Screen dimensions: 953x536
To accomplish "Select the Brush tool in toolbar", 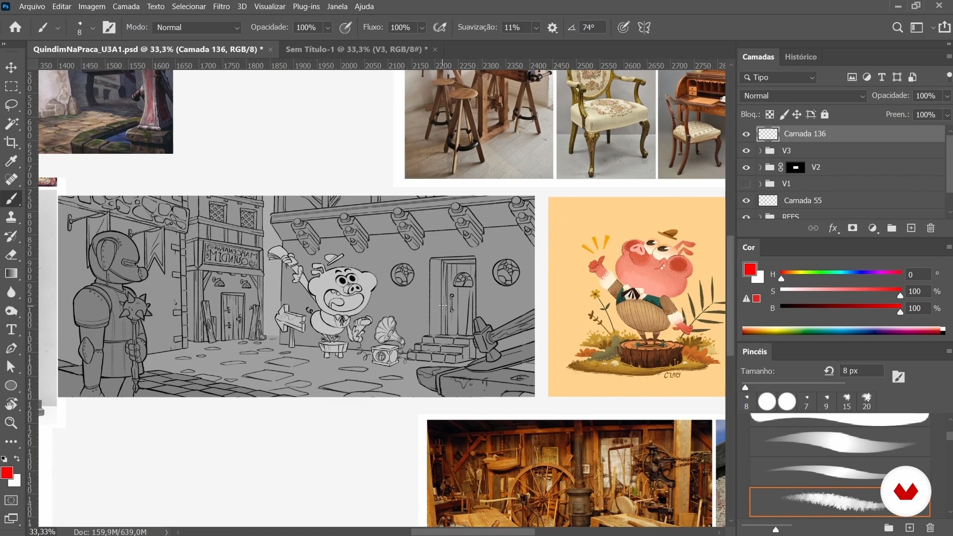I will 11,199.
